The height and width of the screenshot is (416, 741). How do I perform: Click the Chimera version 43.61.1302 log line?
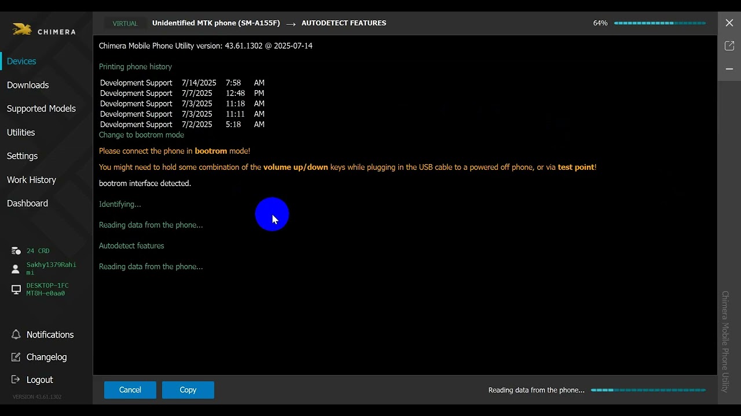click(x=206, y=46)
